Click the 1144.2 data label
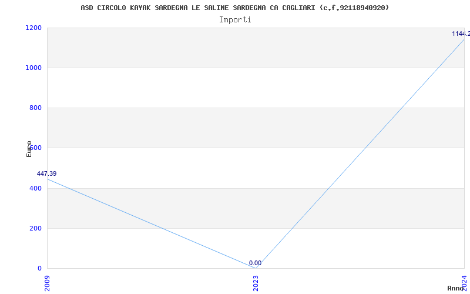The image size is (470, 294). [x=461, y=34]
